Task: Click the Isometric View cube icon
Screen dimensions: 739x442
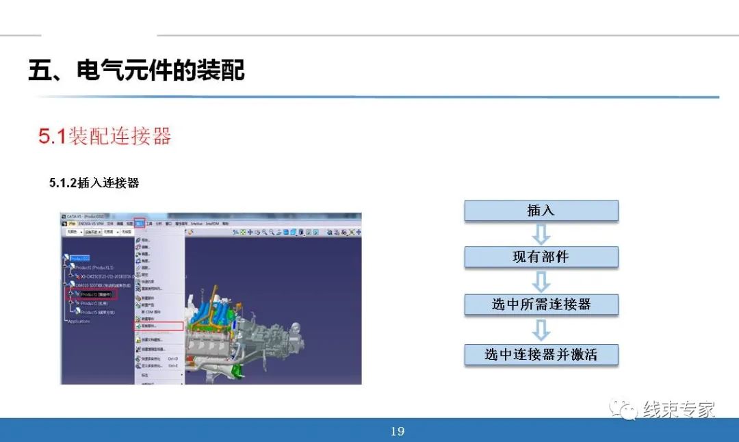Action: 293,232
